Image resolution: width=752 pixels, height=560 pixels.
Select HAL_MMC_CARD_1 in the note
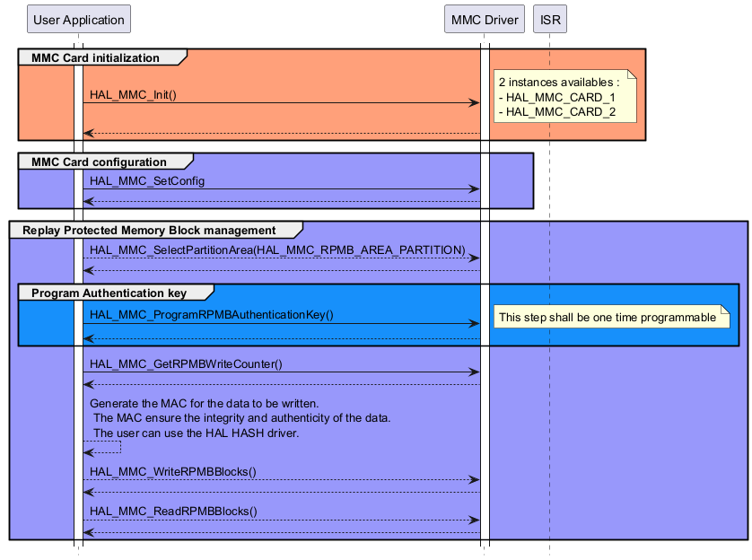pos(561,97)
